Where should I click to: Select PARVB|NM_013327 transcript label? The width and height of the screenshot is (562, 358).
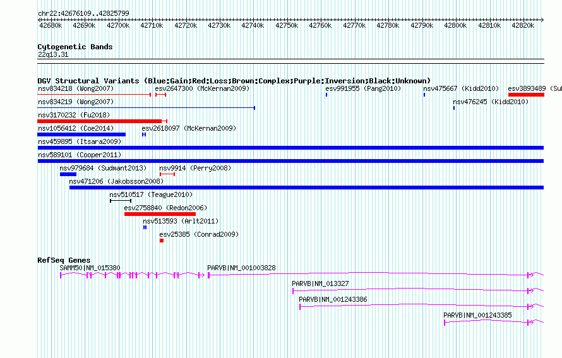click(320, 284)
